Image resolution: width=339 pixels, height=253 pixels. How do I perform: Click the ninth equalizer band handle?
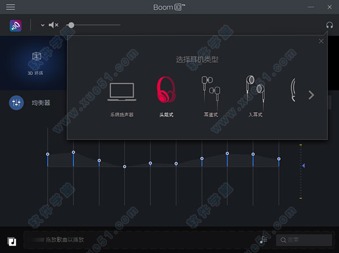point(253,154)
